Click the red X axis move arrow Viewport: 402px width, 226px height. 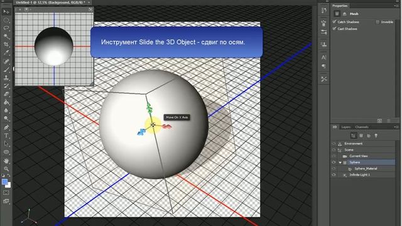click(167, 127)
